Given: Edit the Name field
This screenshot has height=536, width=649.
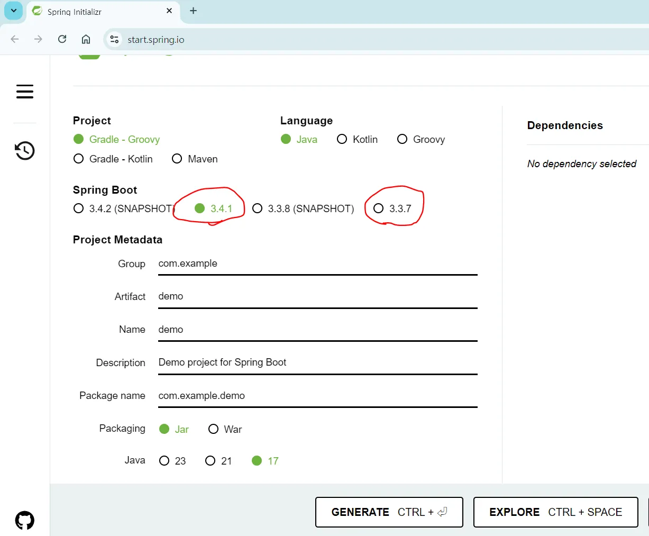Looking at the screenshot, I should pyautogui.click(x=318, y=330).
